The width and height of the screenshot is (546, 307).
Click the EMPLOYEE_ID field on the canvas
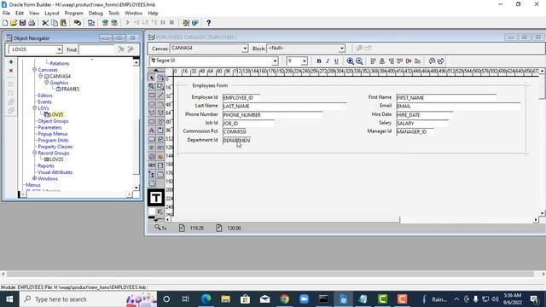[x=241, y=98]
